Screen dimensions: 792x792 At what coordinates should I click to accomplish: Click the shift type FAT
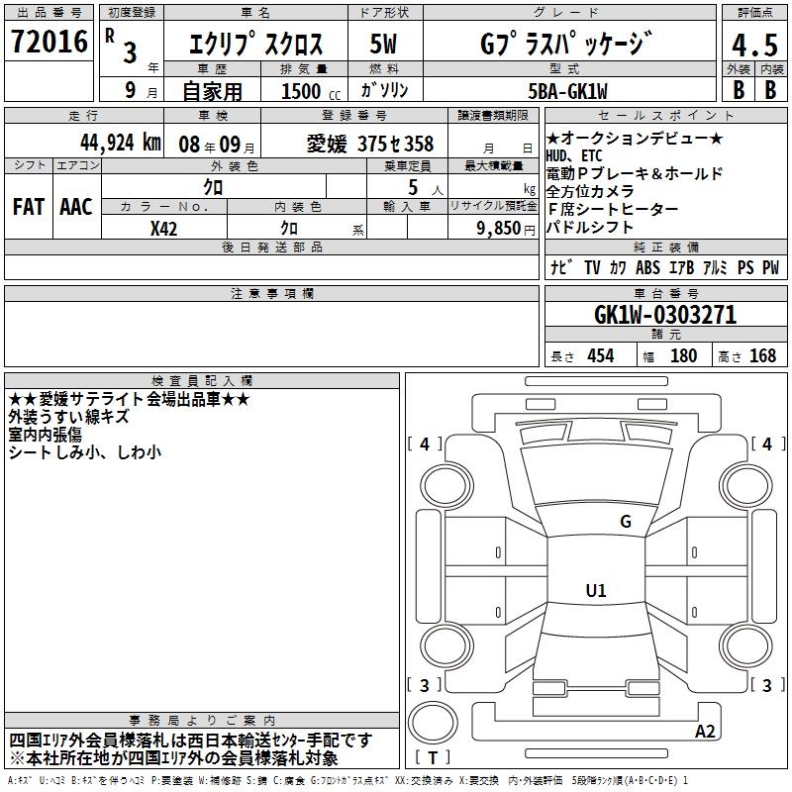pyautogui.click(x=29, y=207)
